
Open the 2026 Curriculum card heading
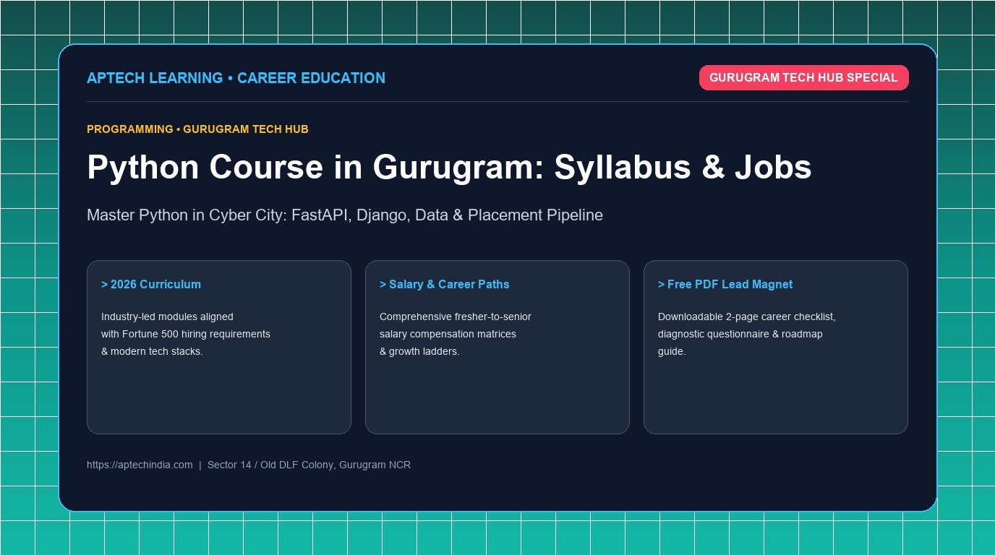(x=151, y=285)
